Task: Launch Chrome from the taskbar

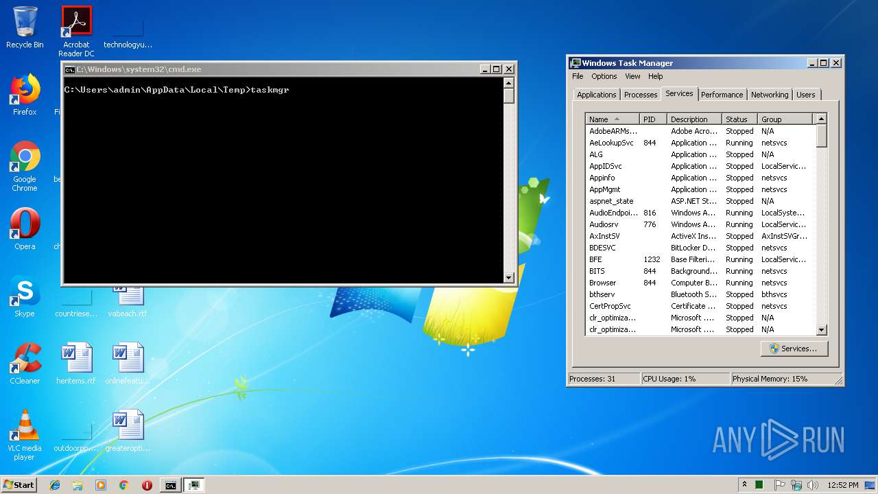Action: tap(124, 485)
